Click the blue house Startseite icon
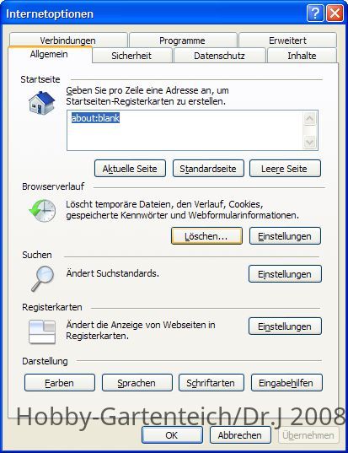Screen dimensions: 348x453 click(x=41, y=103)
